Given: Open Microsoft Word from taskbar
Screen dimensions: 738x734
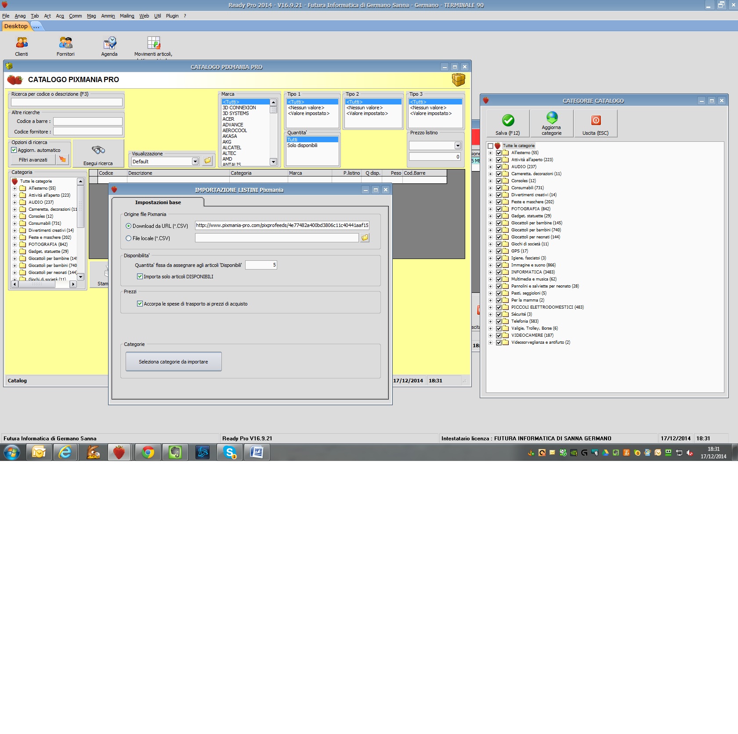Looking at the screenshot, I should point(257,452).
